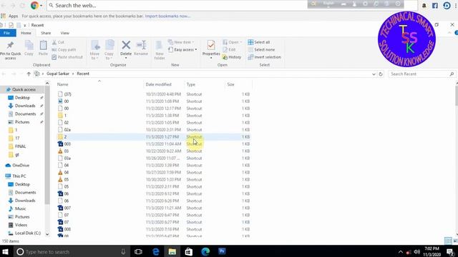Open Microsoft Store taskbar icon
Screen dimensions: 458x257
[x=189, y=251]
